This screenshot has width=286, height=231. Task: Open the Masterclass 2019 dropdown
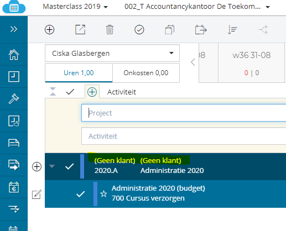(75, 7)
